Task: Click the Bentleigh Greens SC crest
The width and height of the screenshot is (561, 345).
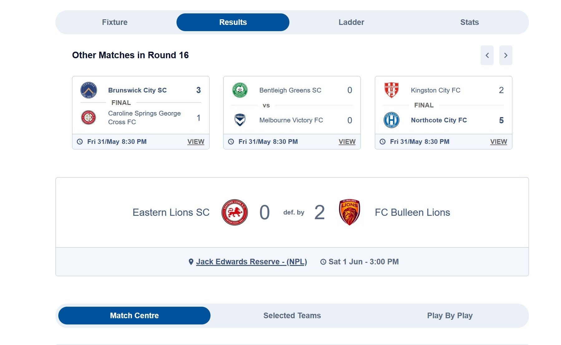Action: click(x=240, y=90)
